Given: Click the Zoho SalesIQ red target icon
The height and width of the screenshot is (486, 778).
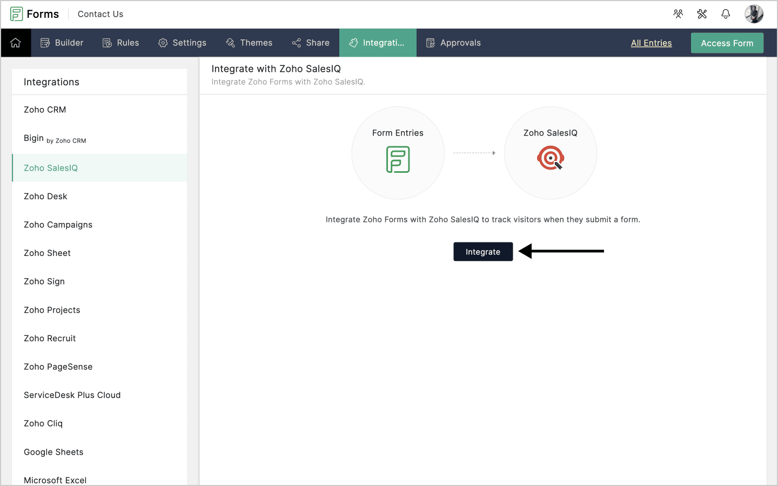Looking at the screenshot, I should tap(551, 158).
